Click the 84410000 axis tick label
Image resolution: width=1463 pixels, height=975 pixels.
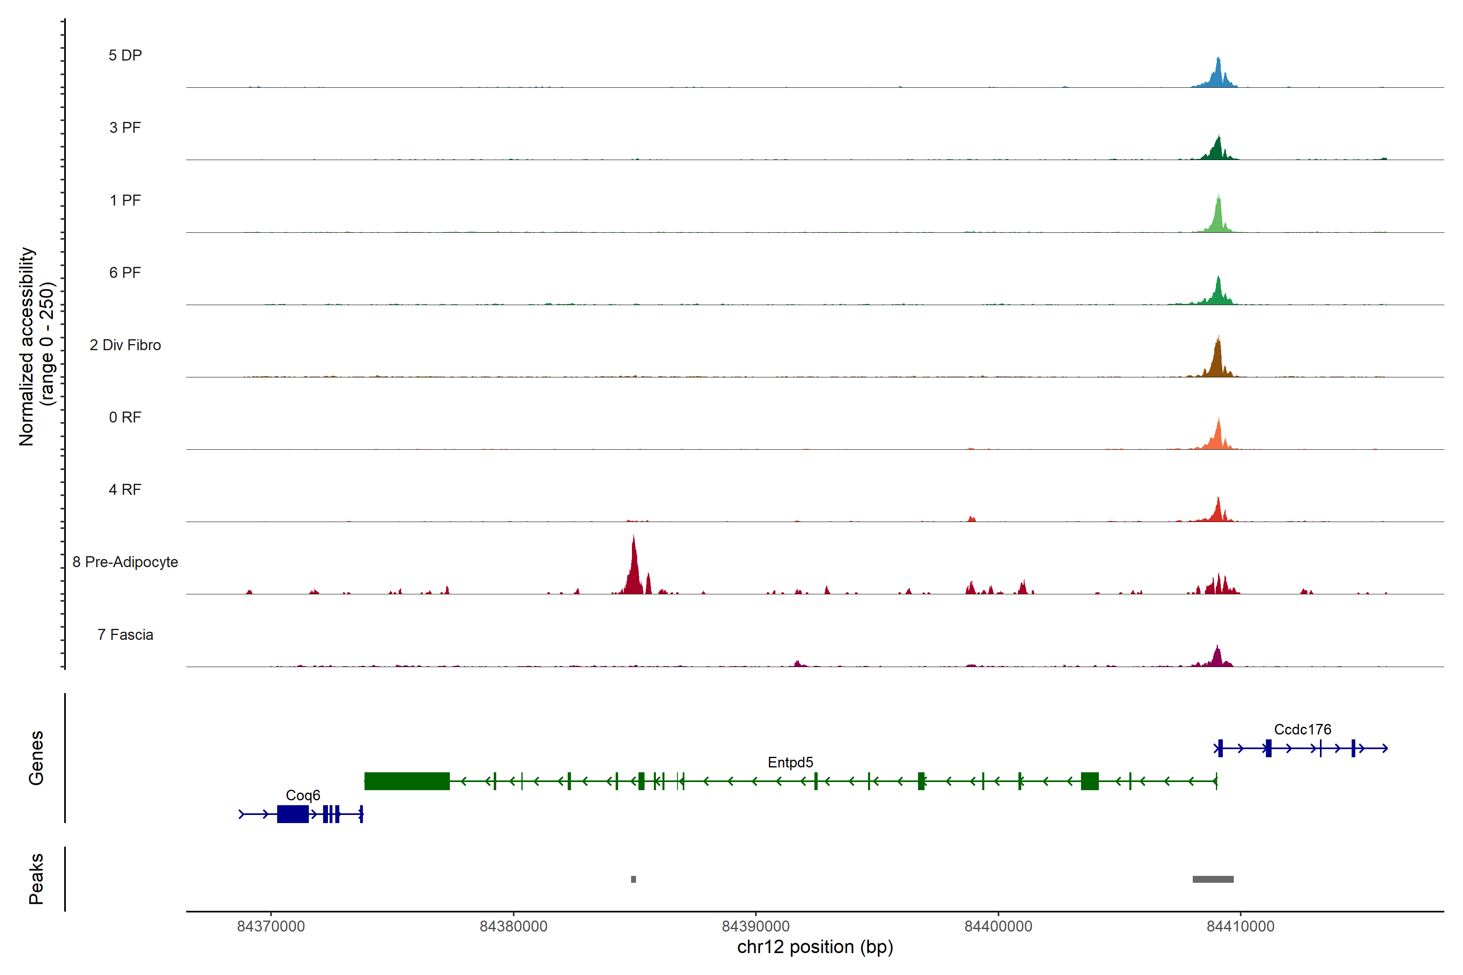[x=1240, y=927]
